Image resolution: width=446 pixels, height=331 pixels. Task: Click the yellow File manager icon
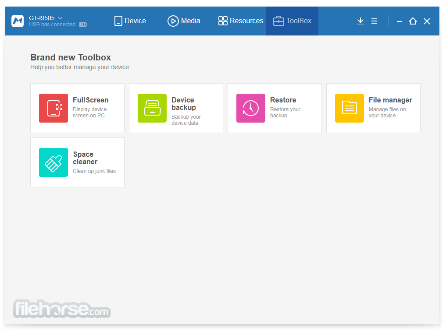tap(350, 108)
